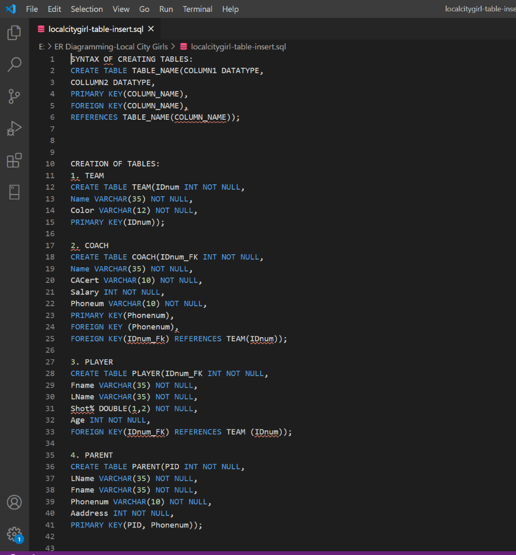Click the Help menu item

point(230,9)
